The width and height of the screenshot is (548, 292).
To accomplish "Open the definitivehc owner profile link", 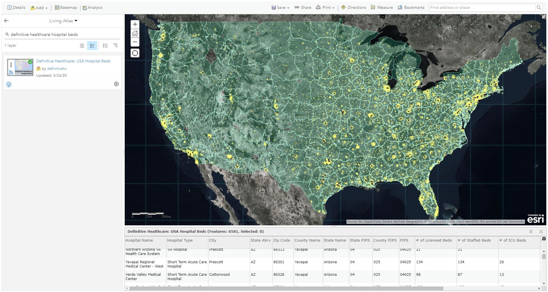I will coord(57,69).
